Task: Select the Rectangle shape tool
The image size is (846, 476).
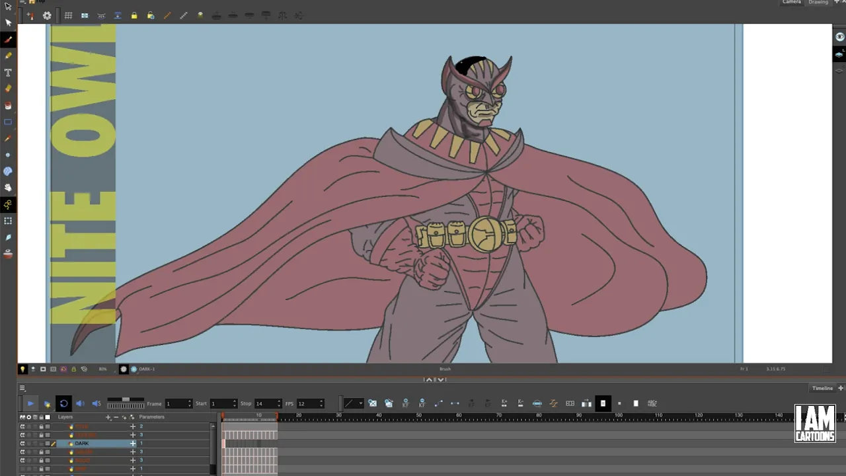Action: [8, 122]
